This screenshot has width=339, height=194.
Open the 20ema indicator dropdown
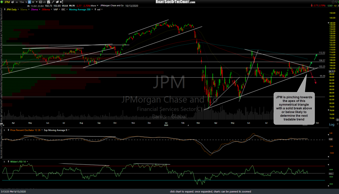click(40, 10)
